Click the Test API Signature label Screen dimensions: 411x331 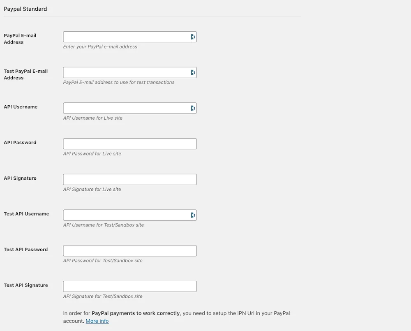pos(25,285)
